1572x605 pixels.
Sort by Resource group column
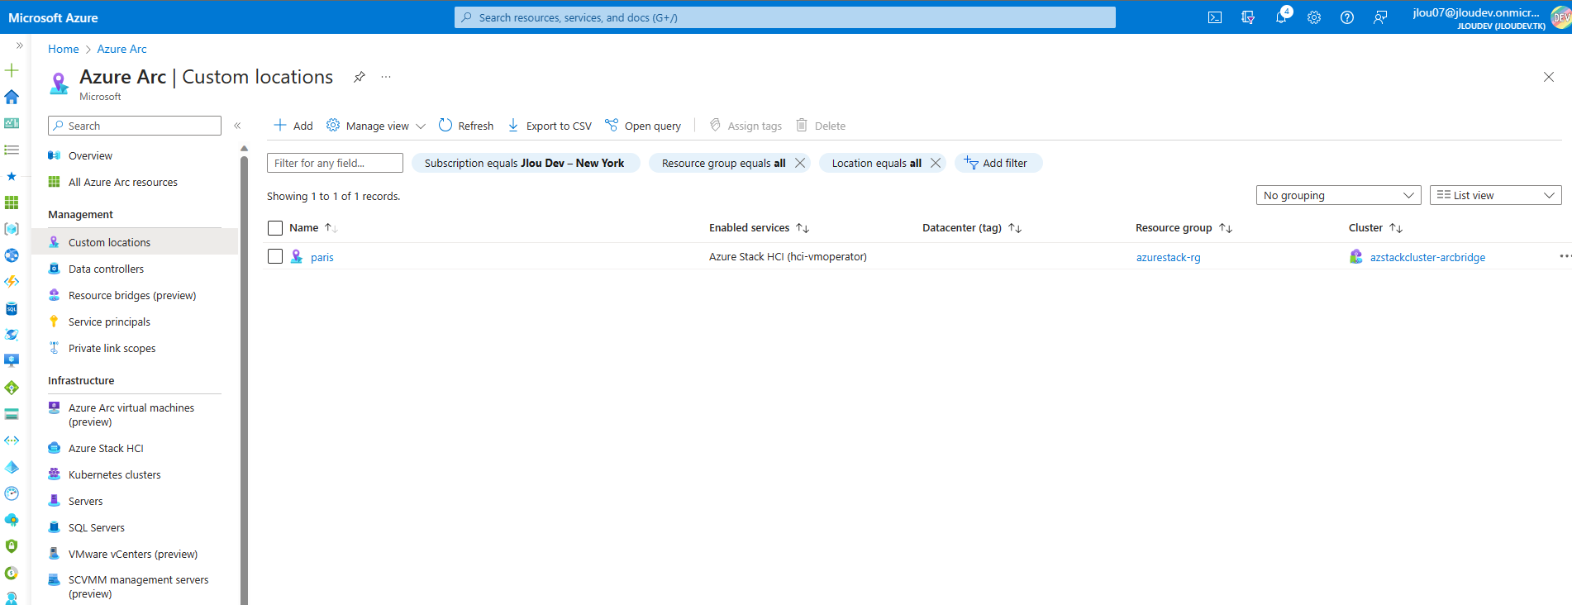1184,228
